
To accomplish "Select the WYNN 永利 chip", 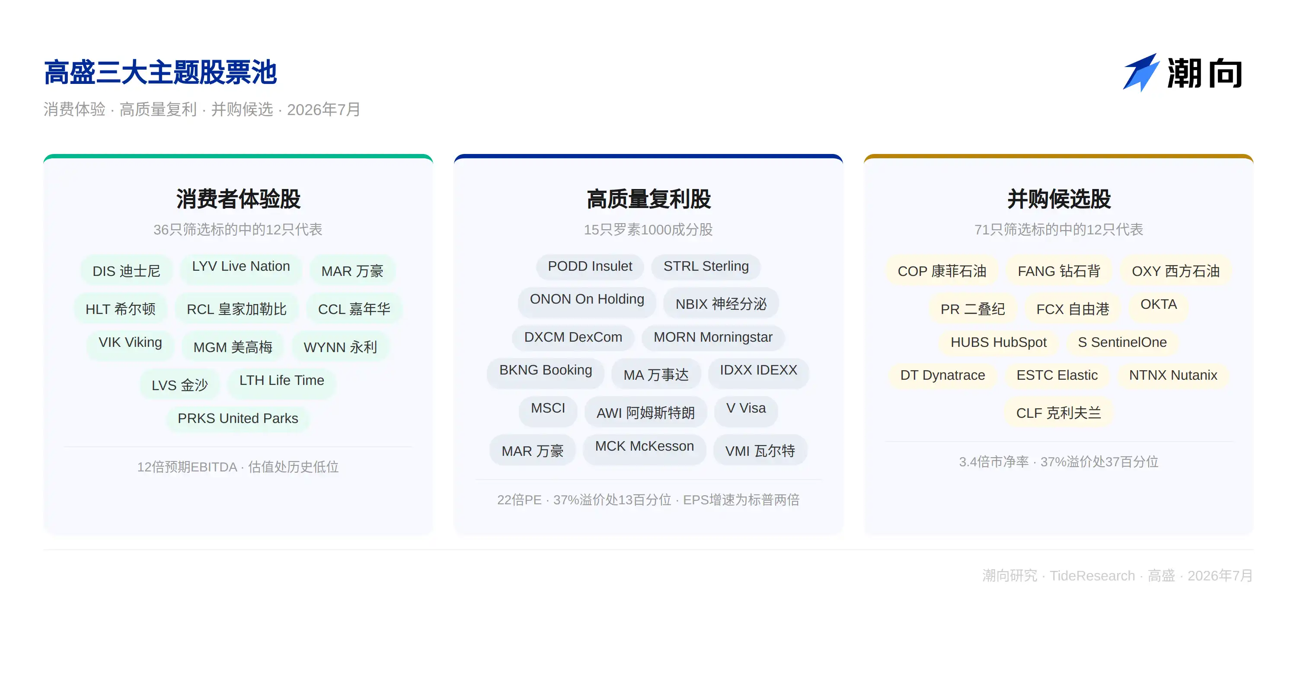I will [340, 347].
